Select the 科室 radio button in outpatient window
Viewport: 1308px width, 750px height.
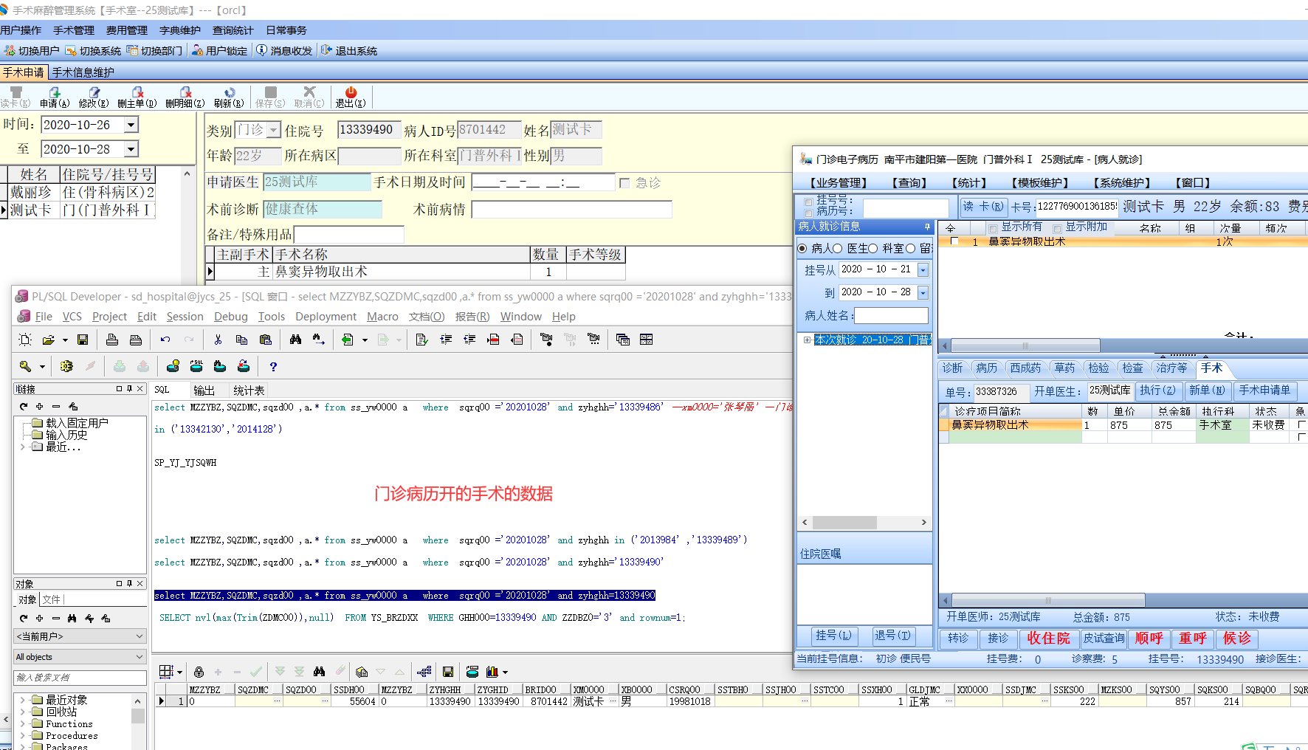(873, 249)
